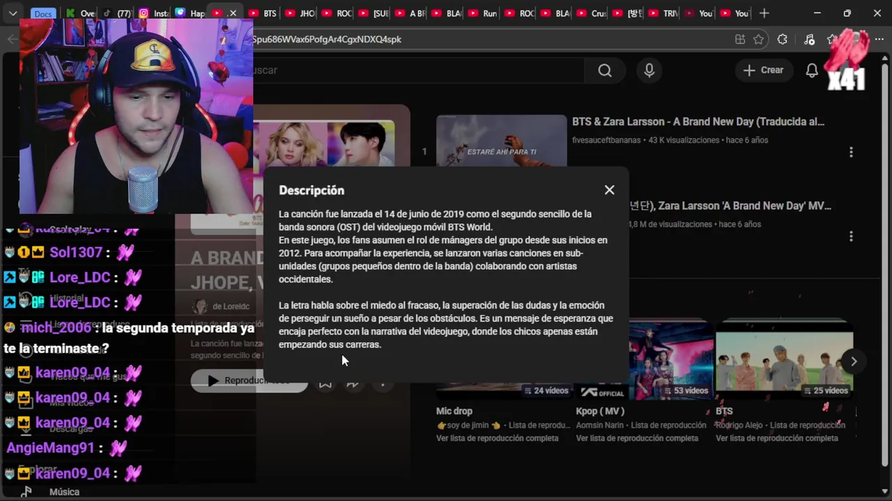This screenshot has height=501, width=892.
Task: Switch to the Instagram tab
Action: 154,13
